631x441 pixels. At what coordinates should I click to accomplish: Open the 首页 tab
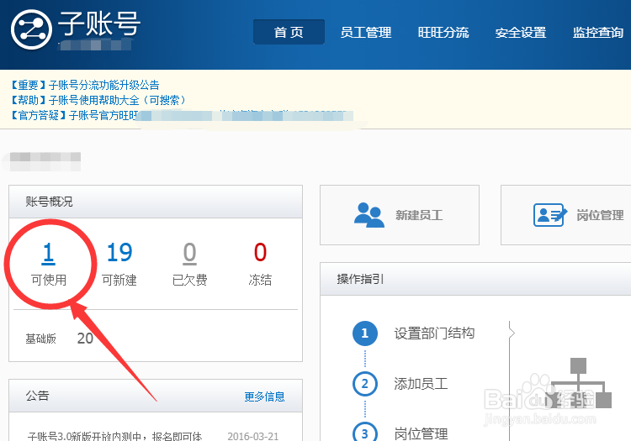(289, 32)
